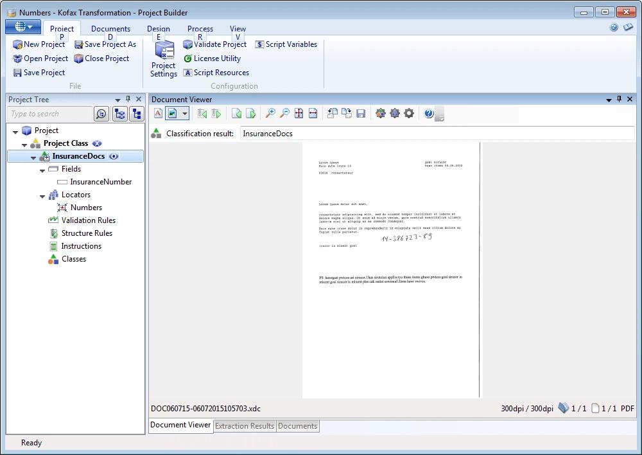The height and width of the screenshot is (455, 642).
Task: Toggle the X marker beside Project Class
Action: click(97, 143)
